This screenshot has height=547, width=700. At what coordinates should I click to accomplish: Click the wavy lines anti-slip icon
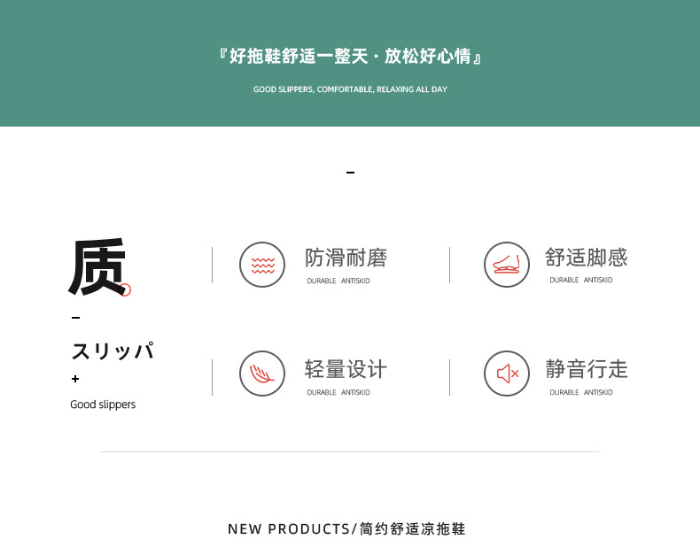(x=262, y=265)
